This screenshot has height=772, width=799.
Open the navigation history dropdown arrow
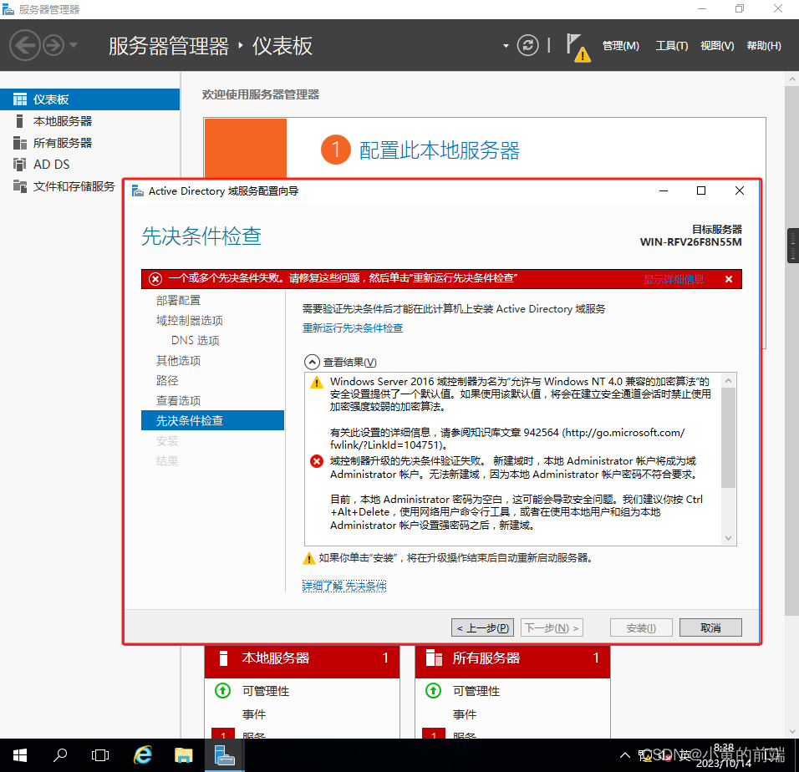point(74,45)
